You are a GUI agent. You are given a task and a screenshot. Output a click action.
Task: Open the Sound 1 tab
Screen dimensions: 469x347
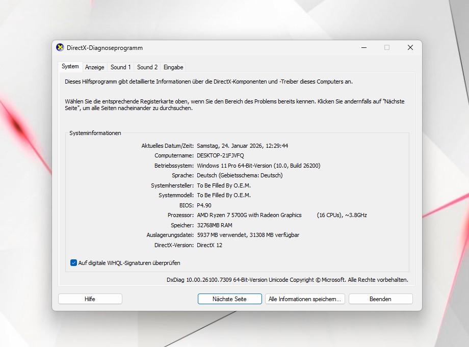(120, 67)
